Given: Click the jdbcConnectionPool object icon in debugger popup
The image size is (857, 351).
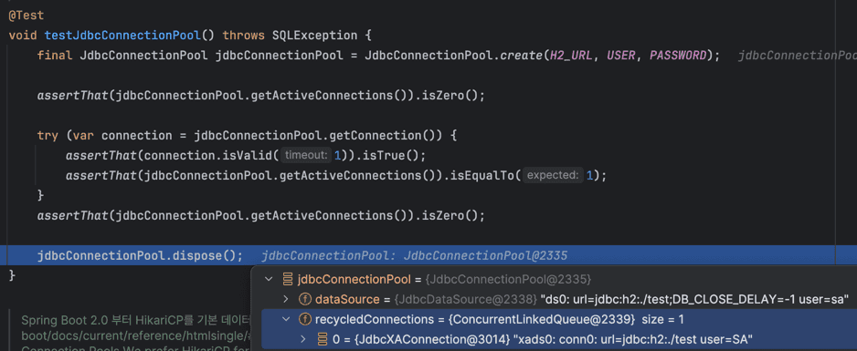Looking at the screenshot, I should click(288, 280).
